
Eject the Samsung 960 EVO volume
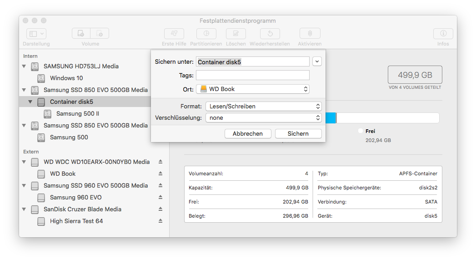160,198
